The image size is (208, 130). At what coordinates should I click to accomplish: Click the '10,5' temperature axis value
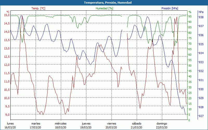click(x=7, y=89)
